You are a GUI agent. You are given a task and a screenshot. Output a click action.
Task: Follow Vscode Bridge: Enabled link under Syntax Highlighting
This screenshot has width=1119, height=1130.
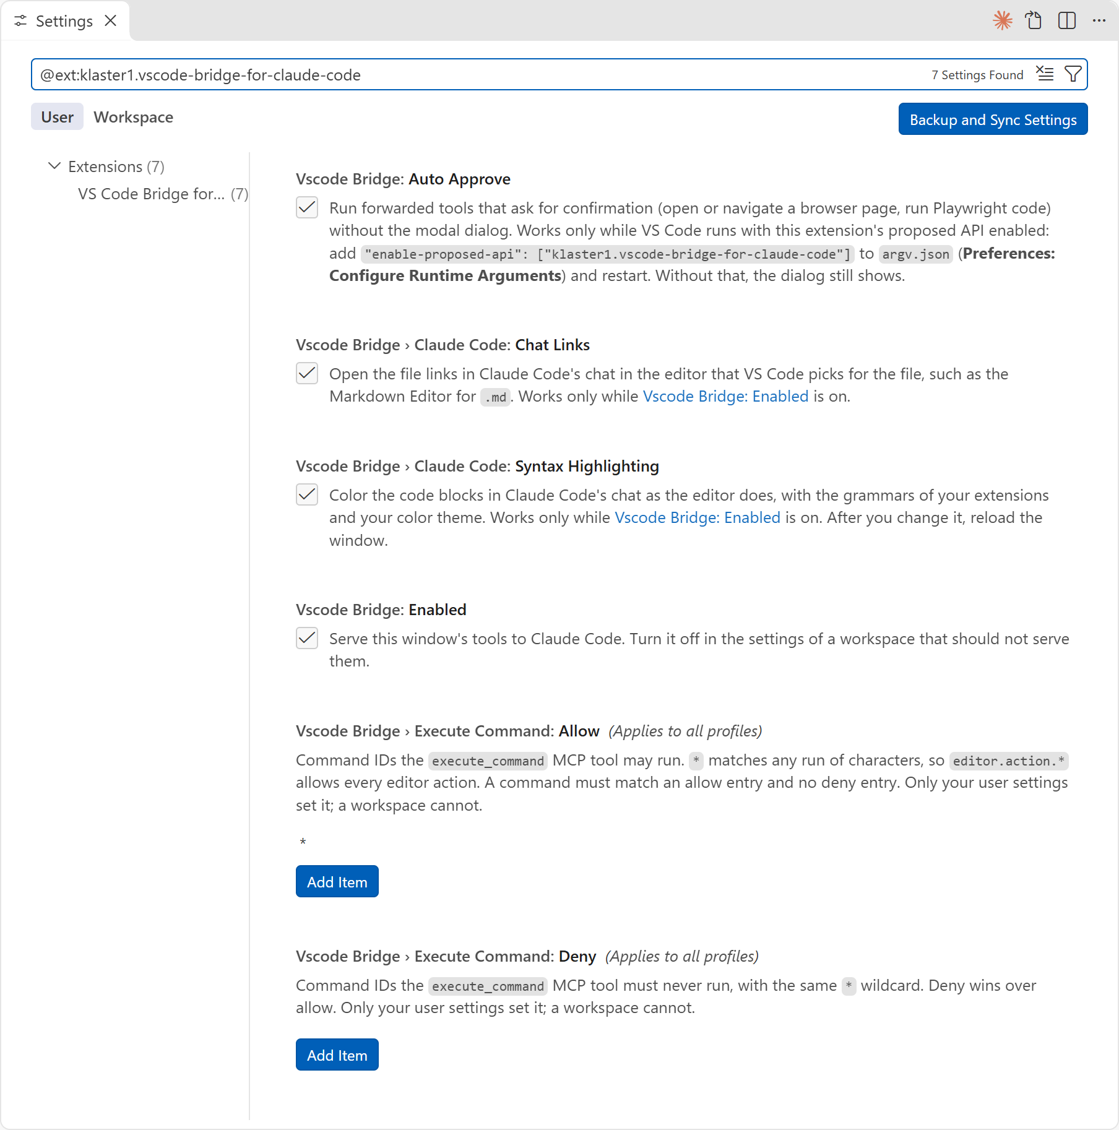pyautogui.click(x=698, y=517)
